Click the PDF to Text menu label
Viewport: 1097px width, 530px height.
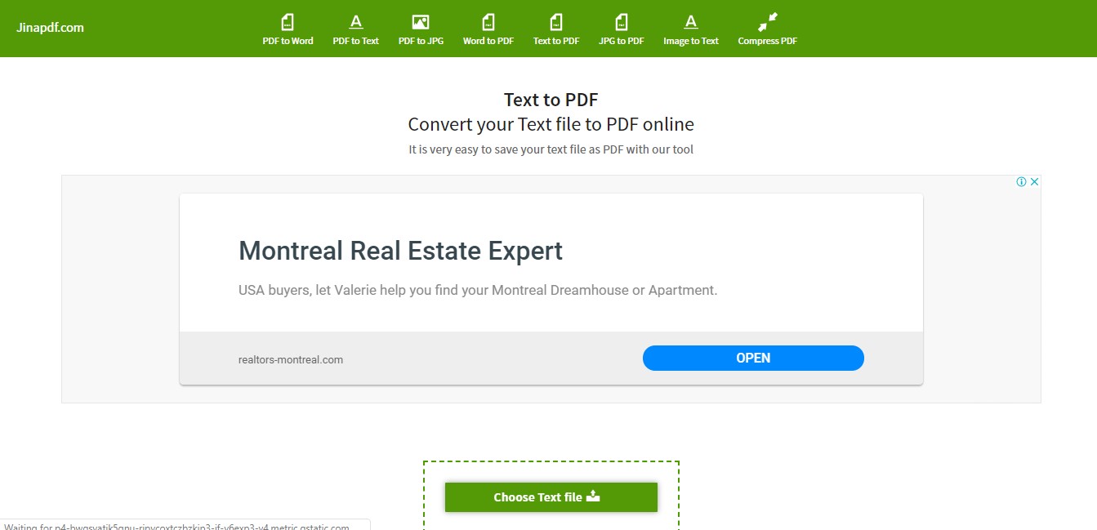pos(356,41)
